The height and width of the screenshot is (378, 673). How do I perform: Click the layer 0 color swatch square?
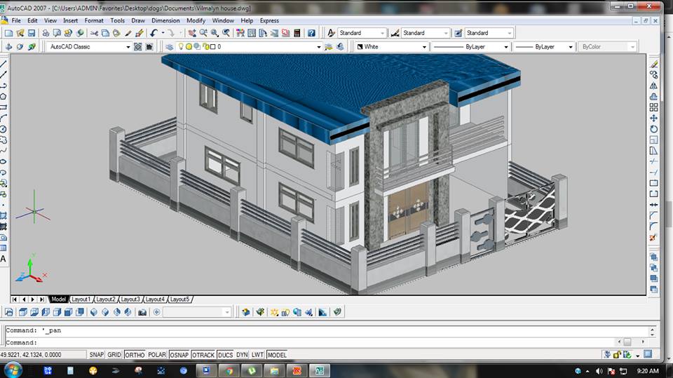point(212,47)
